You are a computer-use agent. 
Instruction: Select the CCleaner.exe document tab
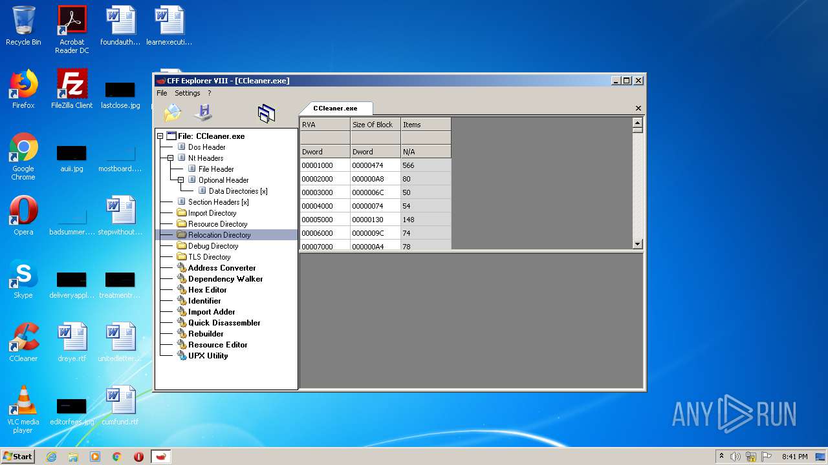[x=335, y=108]
